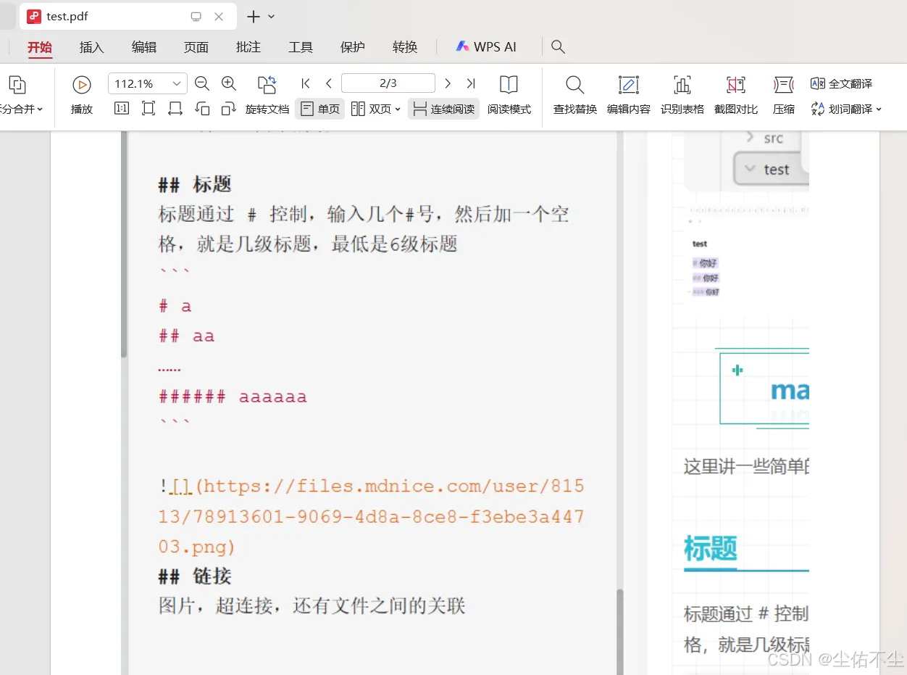
Task: Switch to the 页面 ribbon tab
Action: click(196, 47)
